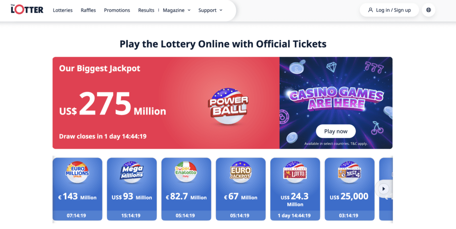Choose the Mega Millions lottery logo
Viewport: 456px width, 229px height.
132,171
